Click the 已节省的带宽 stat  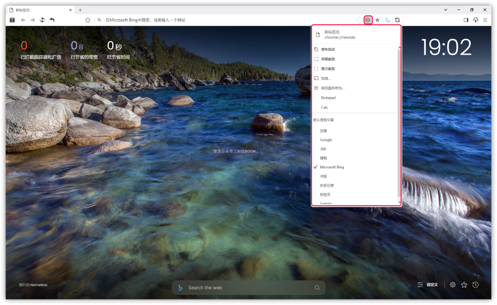click(84, 50)
